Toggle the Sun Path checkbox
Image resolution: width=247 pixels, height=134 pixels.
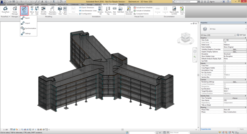pyautogui.click(x=225, y=61)
